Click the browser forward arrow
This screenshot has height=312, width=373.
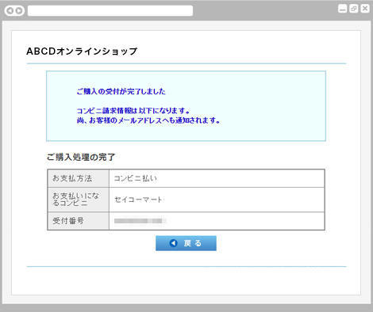[x=19, y=11]
